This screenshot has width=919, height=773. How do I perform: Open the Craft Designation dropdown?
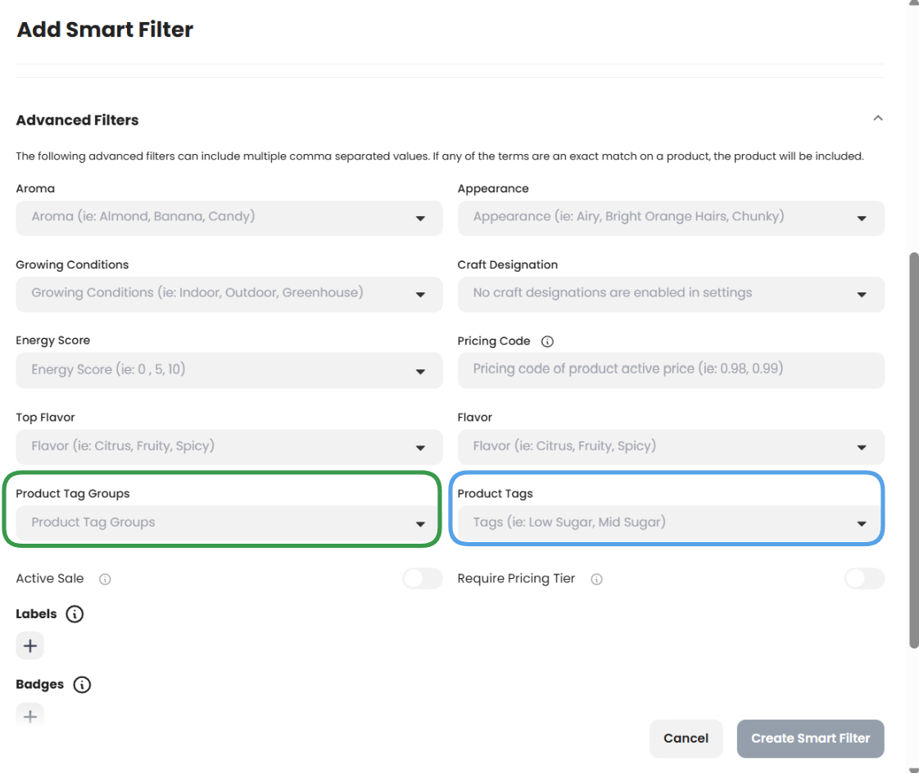[x=670, y=294]
